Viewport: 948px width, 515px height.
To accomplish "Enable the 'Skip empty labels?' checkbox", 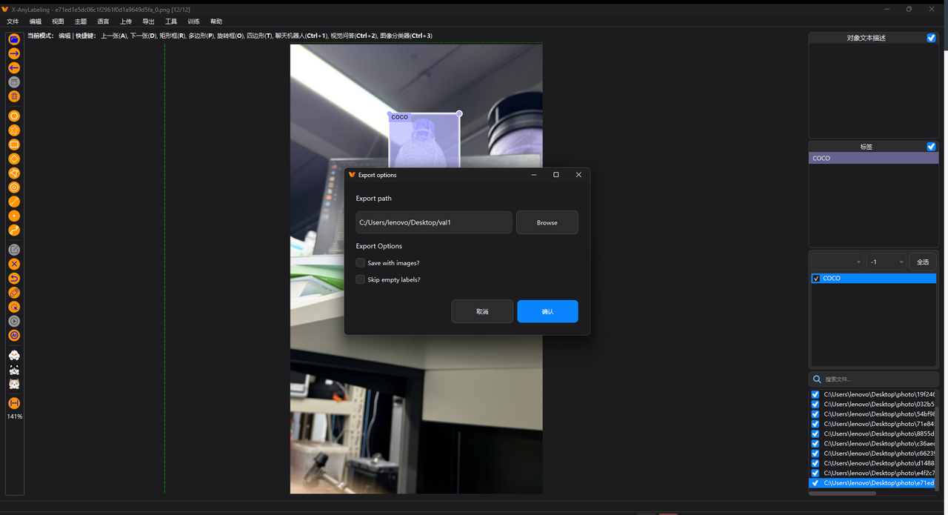I will pyautogui.click(x=361, y=280).
